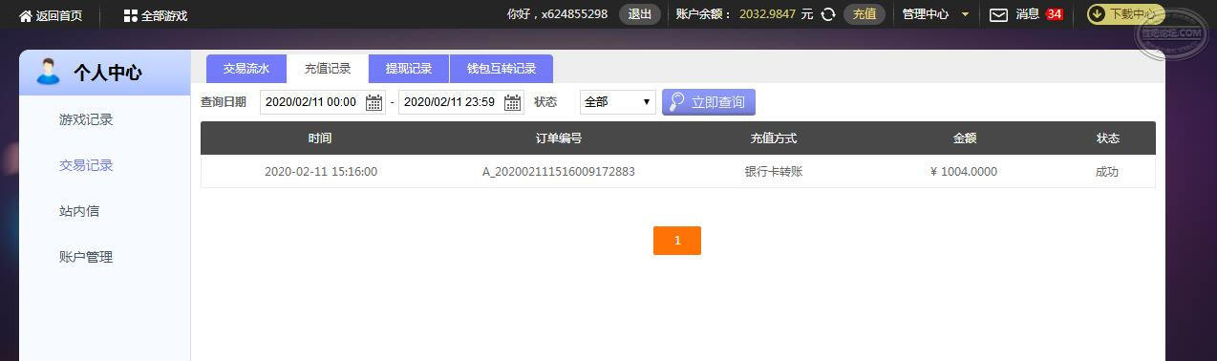Select the 充值记录 tab
This screenshot has width=1217, height=361.
328,69
